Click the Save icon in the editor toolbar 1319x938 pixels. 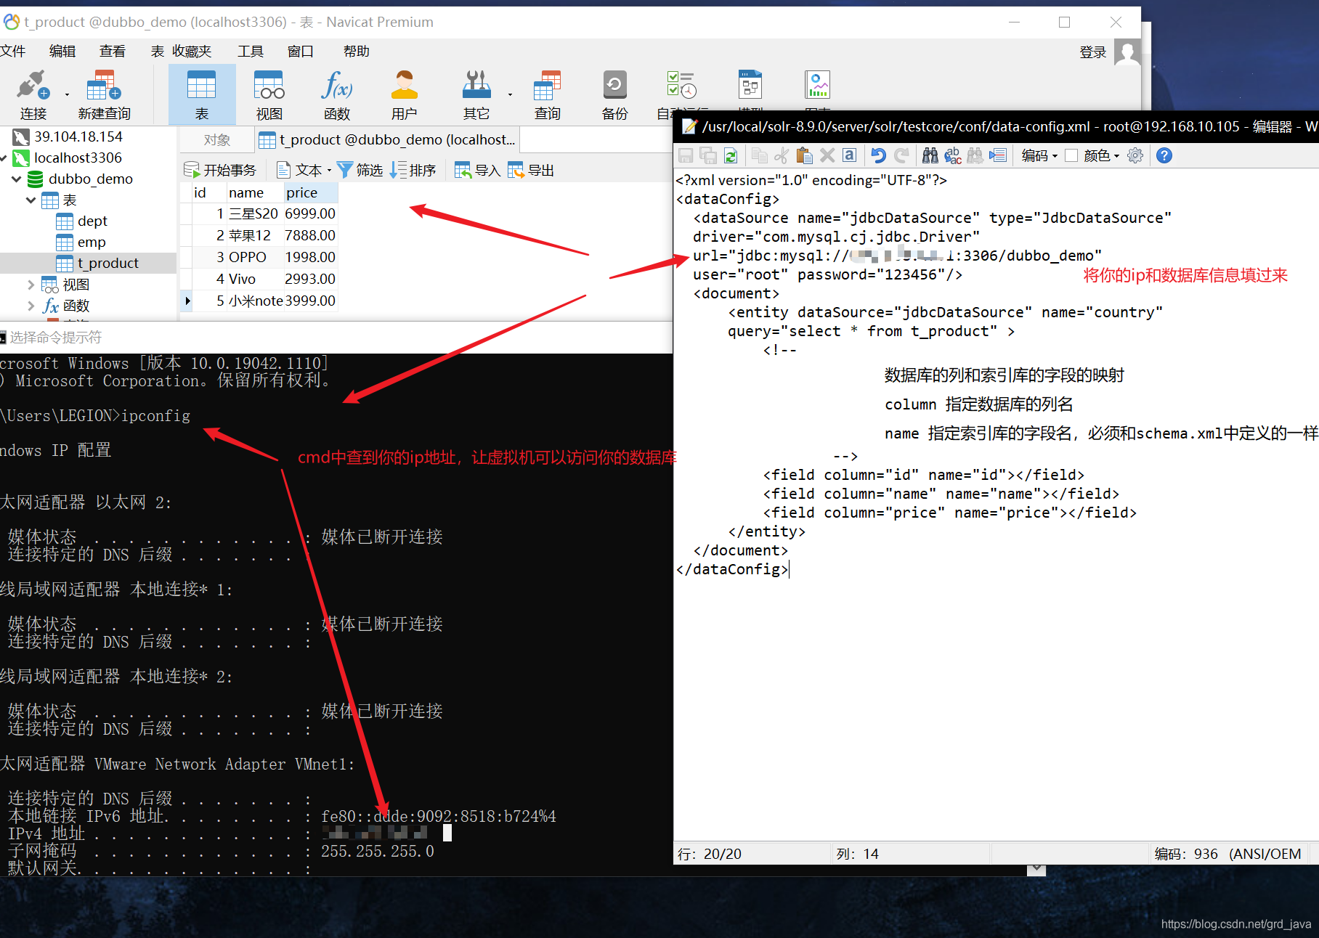tap(686, 155)
